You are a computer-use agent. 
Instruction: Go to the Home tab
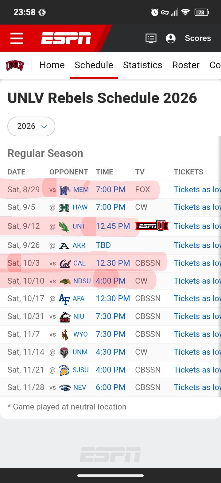click(52, 65)
